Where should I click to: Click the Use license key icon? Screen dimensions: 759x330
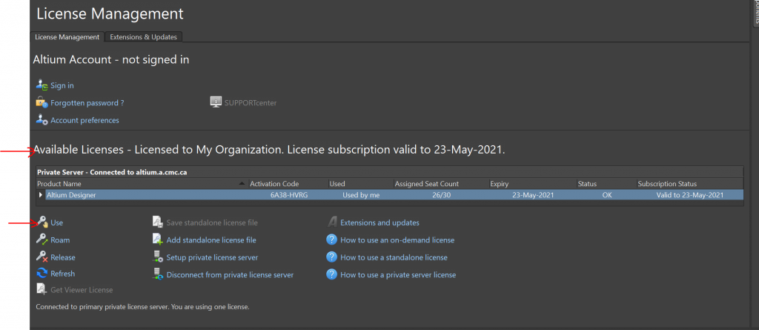tap(42, 222)
